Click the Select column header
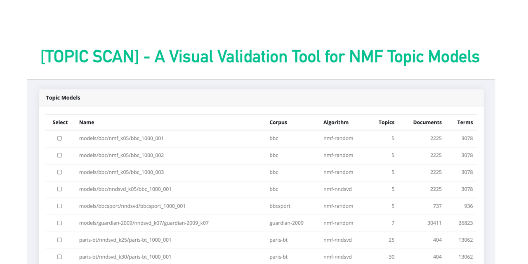The image size is (528, 264). click(60, 122)
